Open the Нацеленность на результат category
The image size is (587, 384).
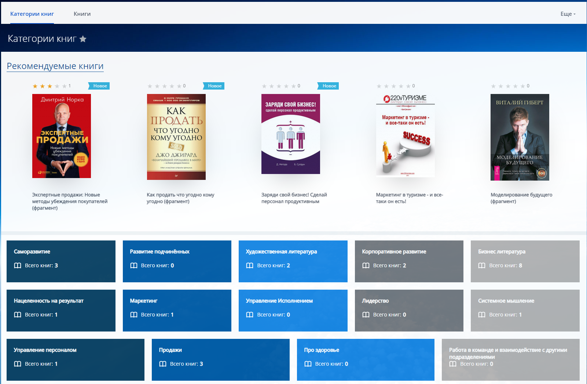point(61,311)
